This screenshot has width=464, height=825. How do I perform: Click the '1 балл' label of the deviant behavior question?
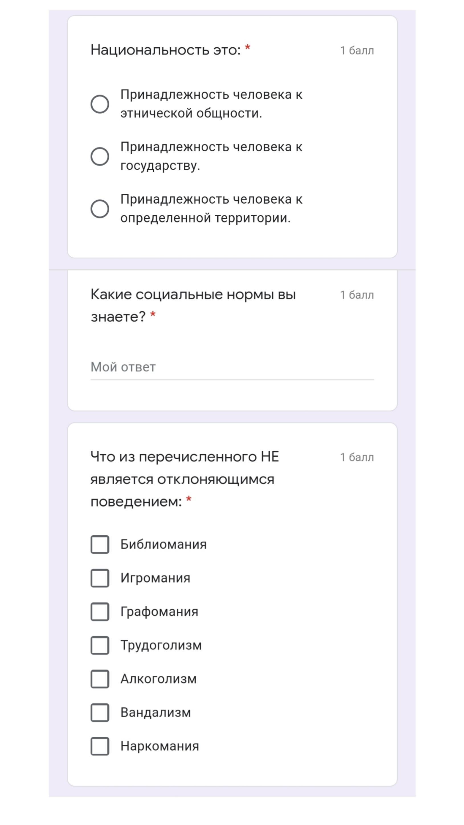(357, 457)
